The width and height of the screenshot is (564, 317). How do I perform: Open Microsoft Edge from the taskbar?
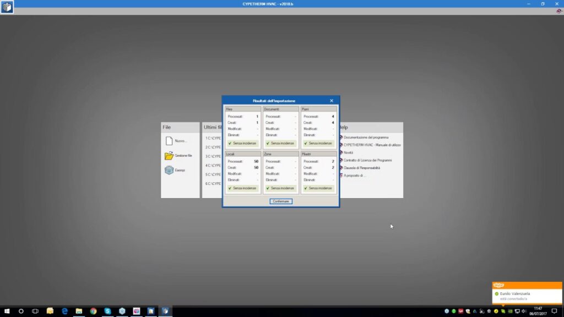click(x=64, y=311)
